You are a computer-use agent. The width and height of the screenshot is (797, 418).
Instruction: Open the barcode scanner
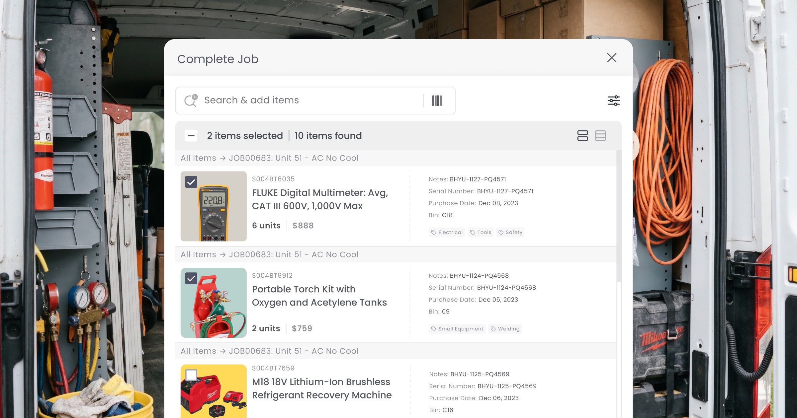(x=437, y=101)
